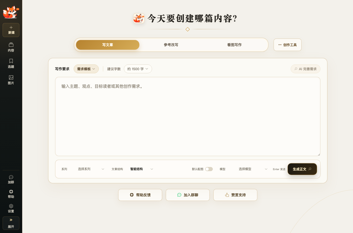
Task: Change suggested length 约 1500 字 dropdown
Action: tap(138, 69)
